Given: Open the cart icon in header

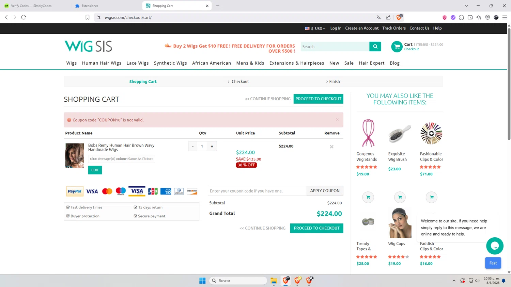Looking at the screenshot, I should point(397,47).
